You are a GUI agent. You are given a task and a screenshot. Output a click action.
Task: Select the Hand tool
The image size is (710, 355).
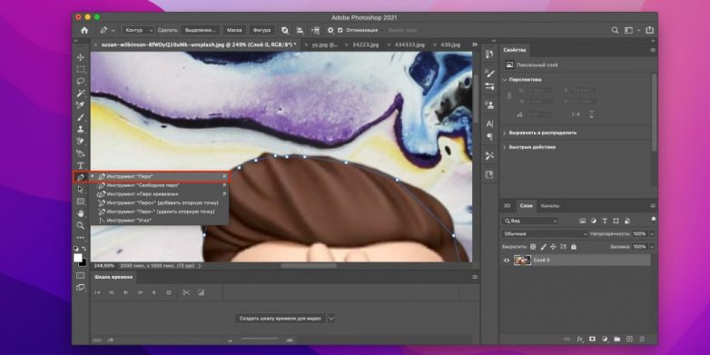(x=81, y=213)
